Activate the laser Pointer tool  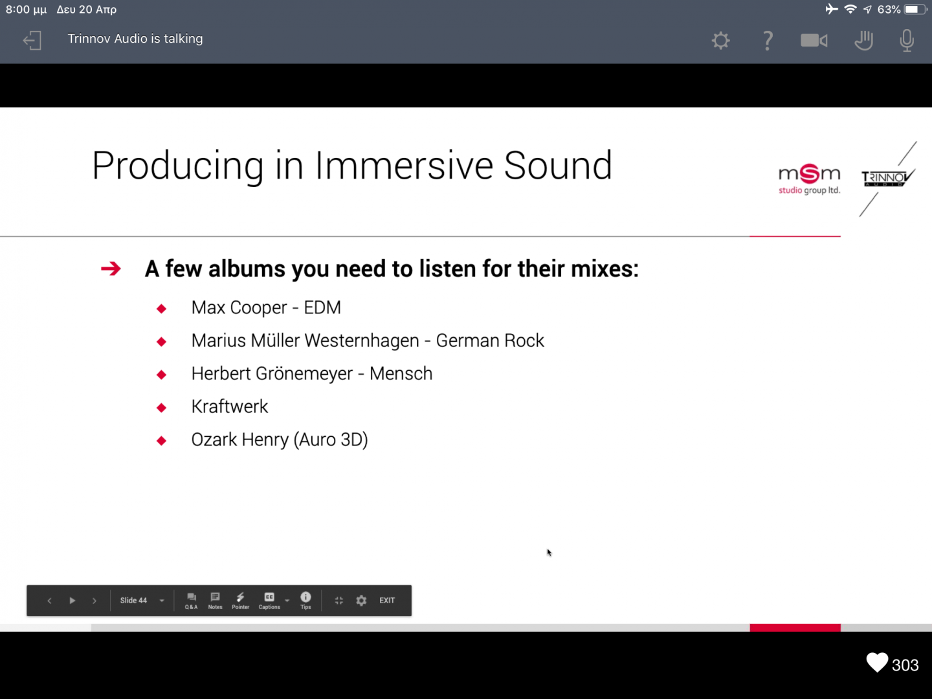pyautogui.click(x=240, y=600)
